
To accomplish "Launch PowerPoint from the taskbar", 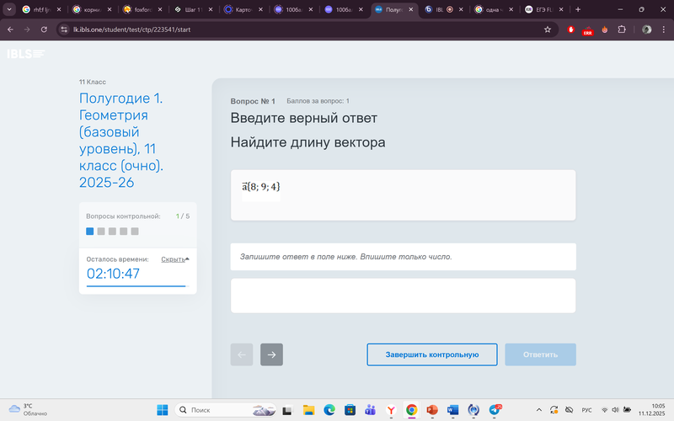I will tap(433, 410).
